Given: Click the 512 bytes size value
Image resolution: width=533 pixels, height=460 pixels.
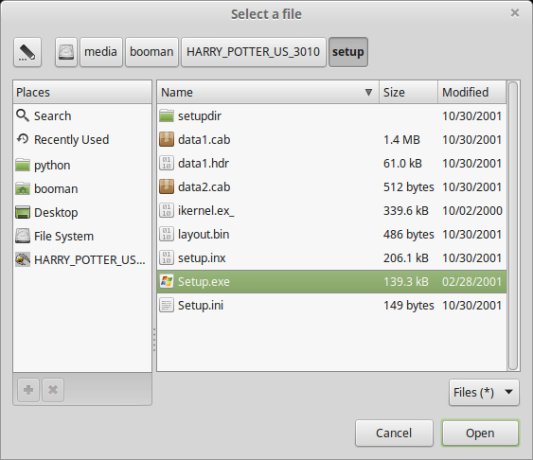Looking at the screenshot, I should click(x=409, y=187).
